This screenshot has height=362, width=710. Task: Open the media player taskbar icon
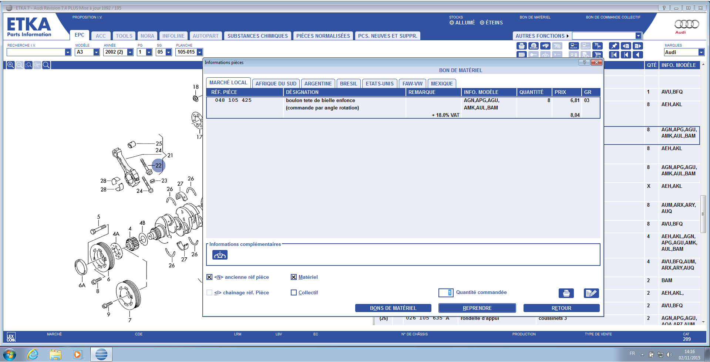click(x=78, y=354)
